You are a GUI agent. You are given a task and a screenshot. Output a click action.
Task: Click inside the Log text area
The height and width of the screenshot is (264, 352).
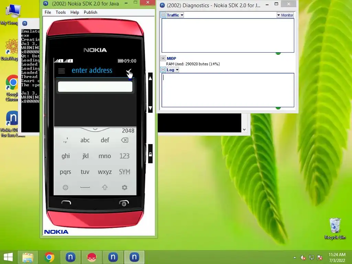(x=228, y=90)
